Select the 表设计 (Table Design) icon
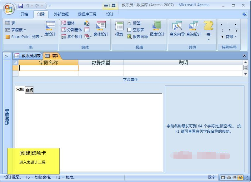Image resolution: width=251 pixels, height=182 pixels. tap(50, 28)
